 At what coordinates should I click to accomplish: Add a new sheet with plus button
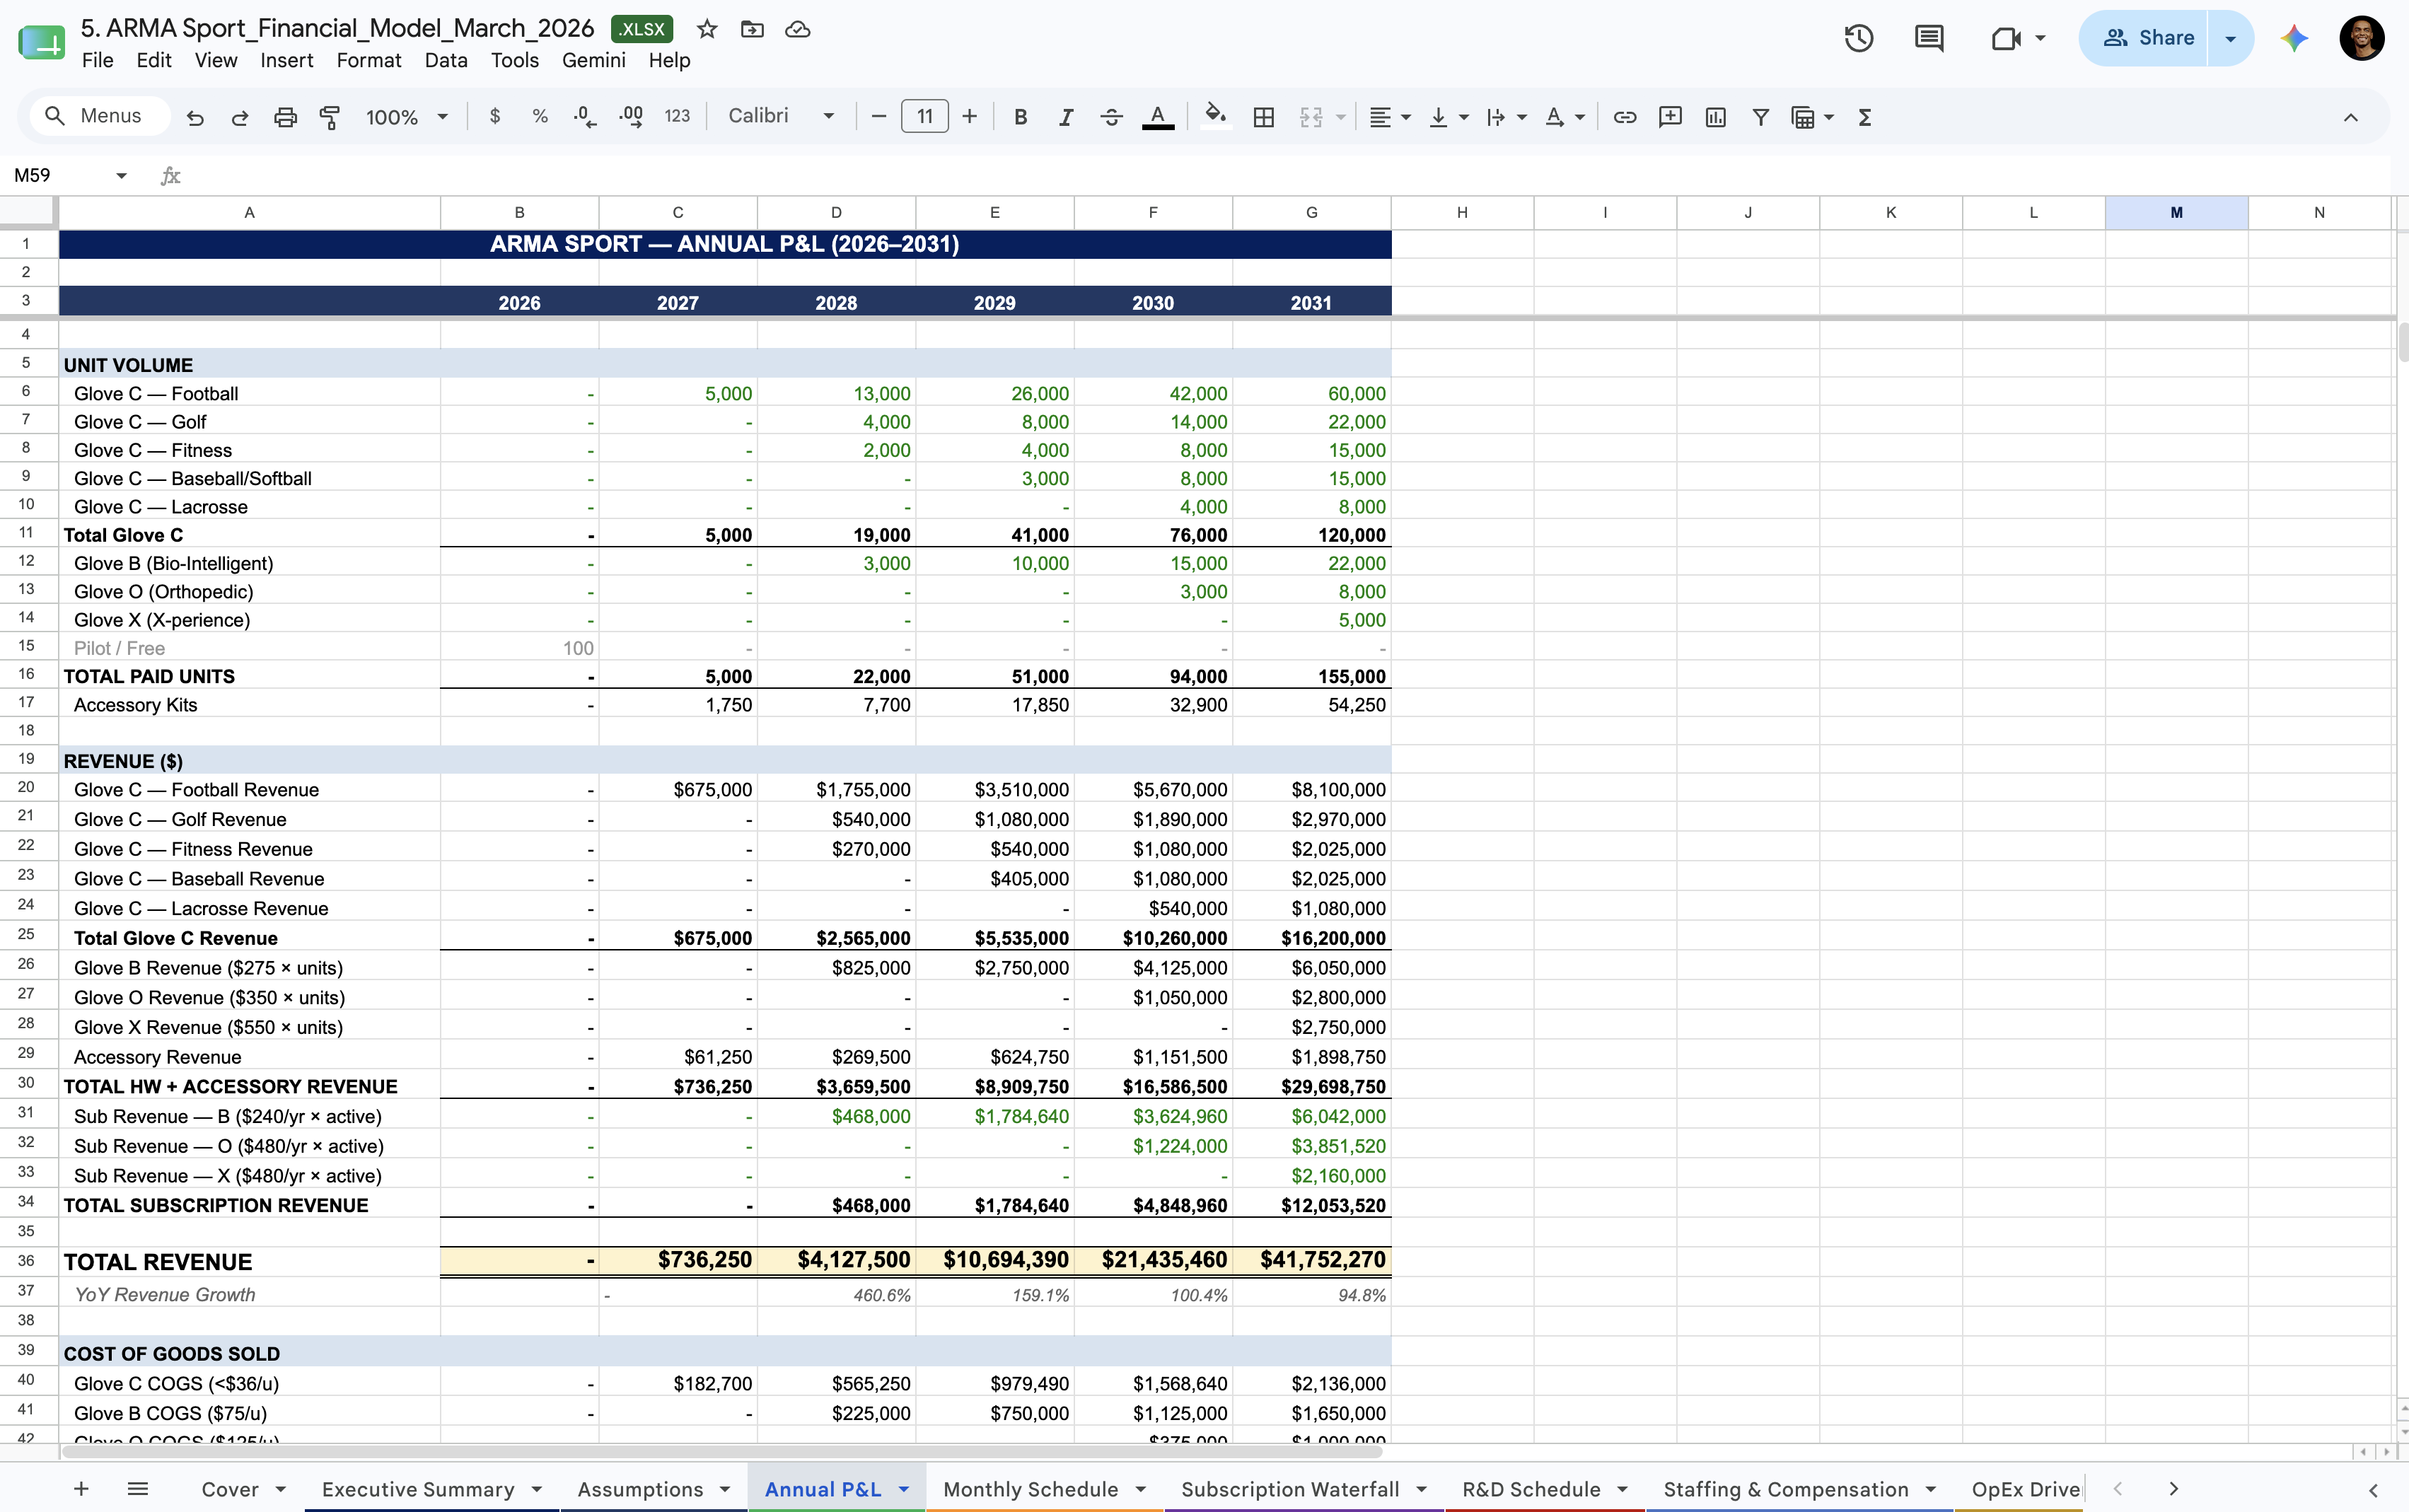pyautogui.click(x=82, y=1489)
